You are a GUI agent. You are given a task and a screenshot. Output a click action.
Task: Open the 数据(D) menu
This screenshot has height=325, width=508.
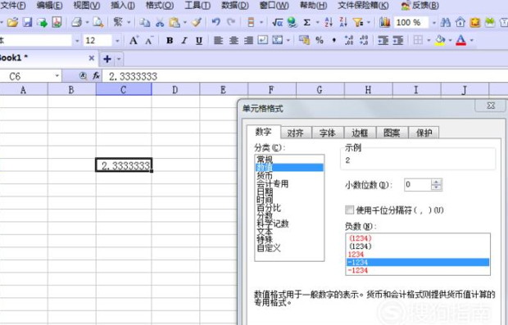(x=235, y=5)
